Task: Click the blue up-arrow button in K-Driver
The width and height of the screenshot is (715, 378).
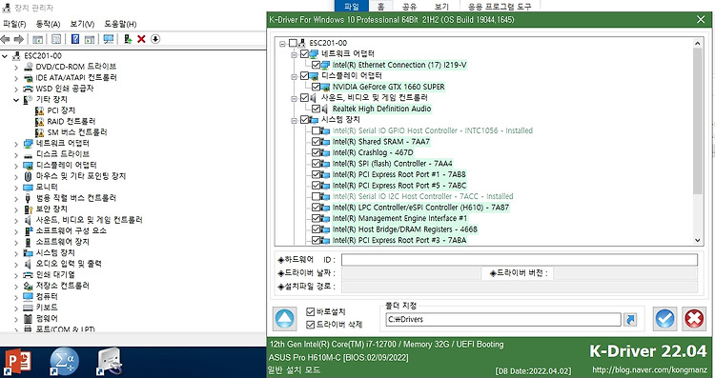Action: [x=285, y=319]
